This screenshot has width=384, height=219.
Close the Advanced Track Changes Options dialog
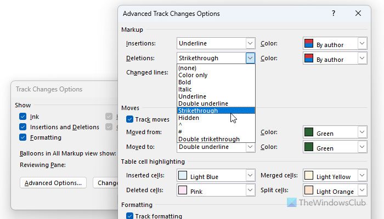pyautogui.click(x=358, y=13)
